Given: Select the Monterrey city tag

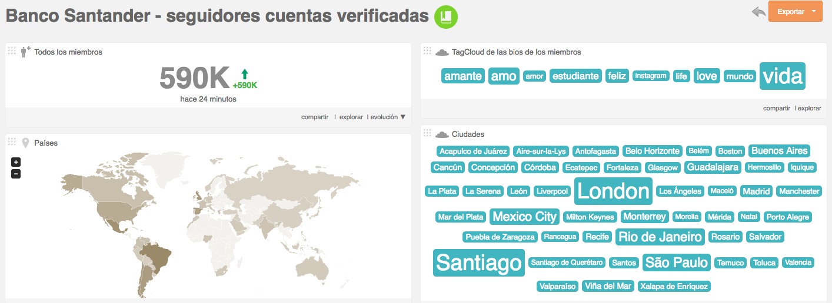Looking at the screenshot, I should click(x=645, y=217).
